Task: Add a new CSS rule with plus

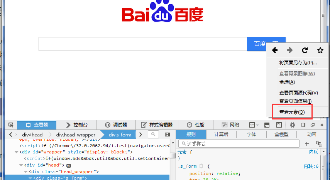Action: pyautogui.click(x=306, y=144)
